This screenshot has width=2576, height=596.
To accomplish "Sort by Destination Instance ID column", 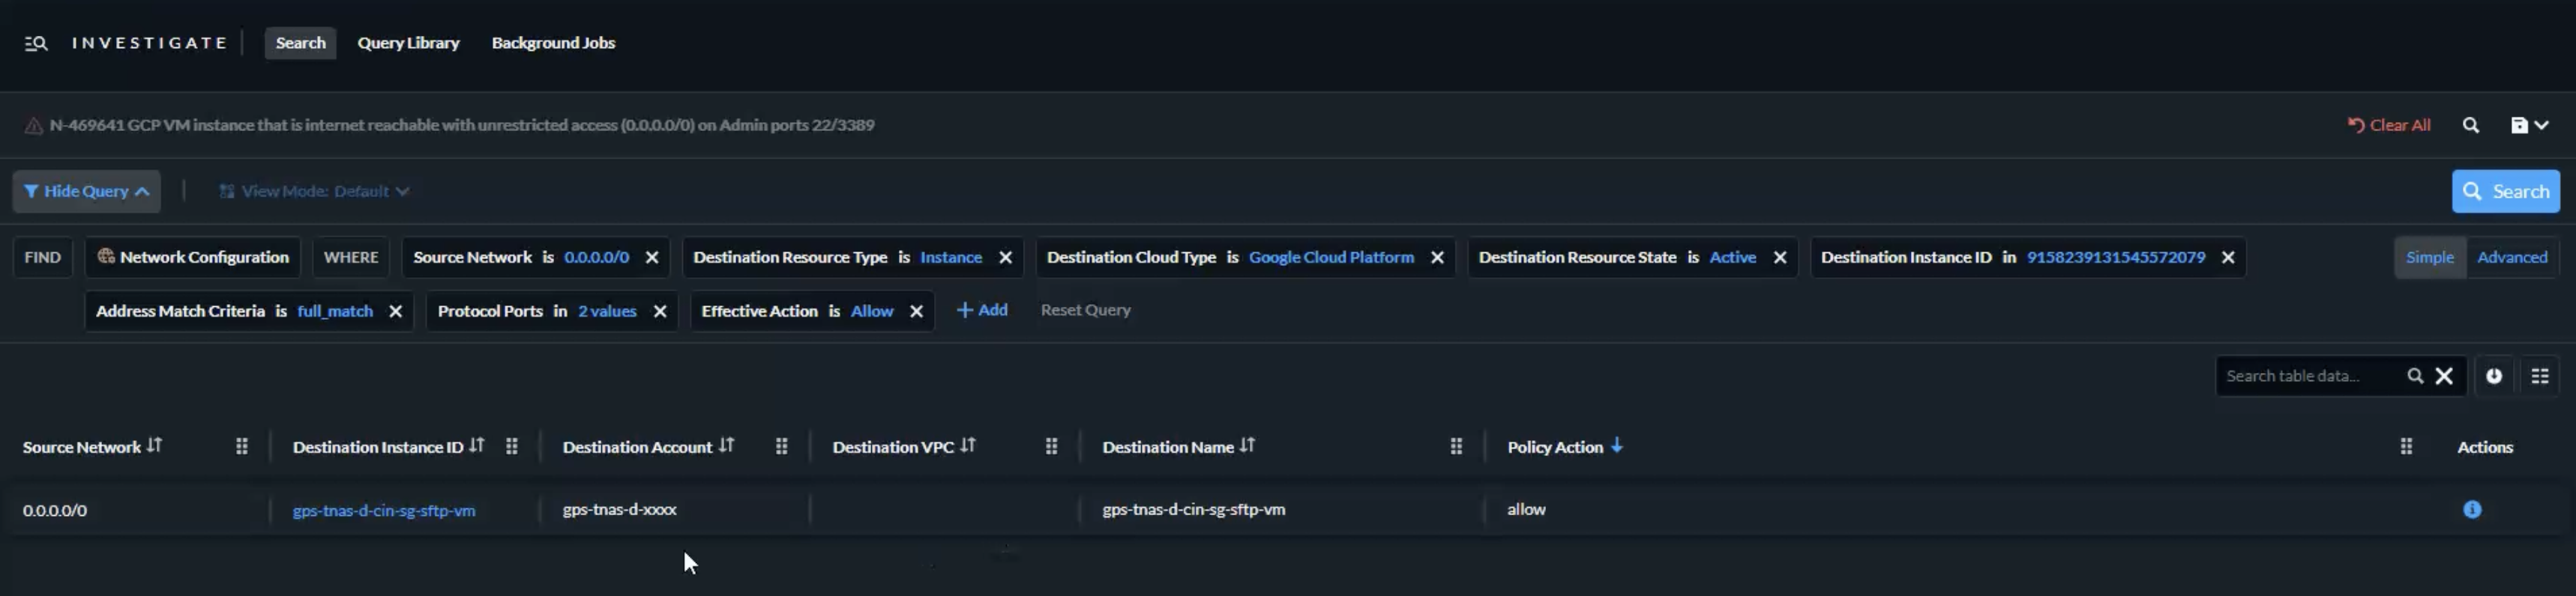I will pos(477,446).
